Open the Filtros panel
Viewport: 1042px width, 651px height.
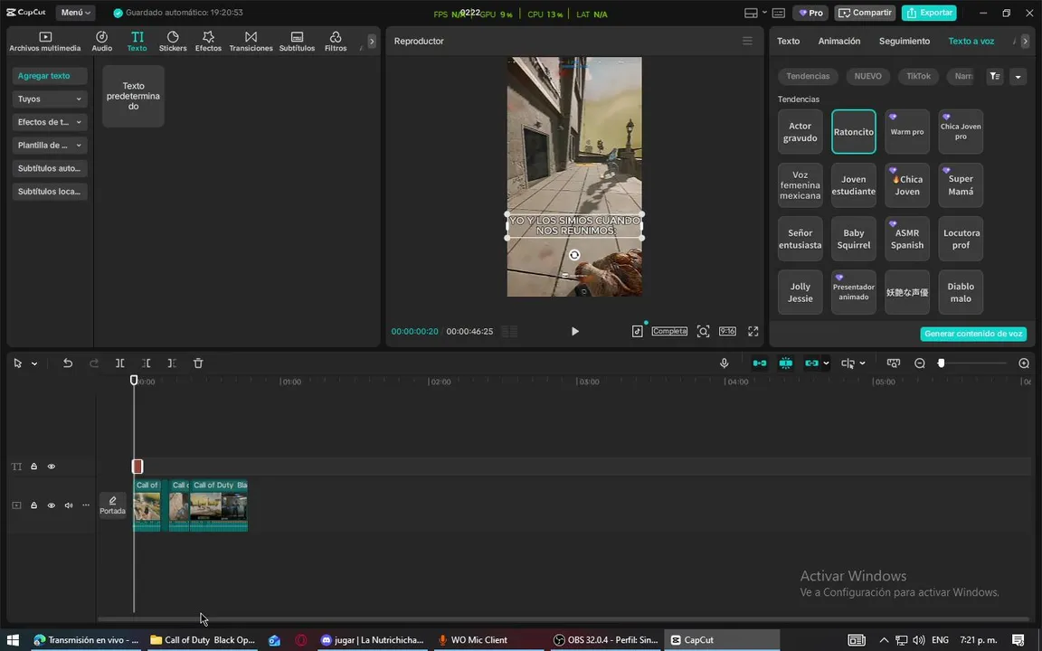click(x=336, y=41)
